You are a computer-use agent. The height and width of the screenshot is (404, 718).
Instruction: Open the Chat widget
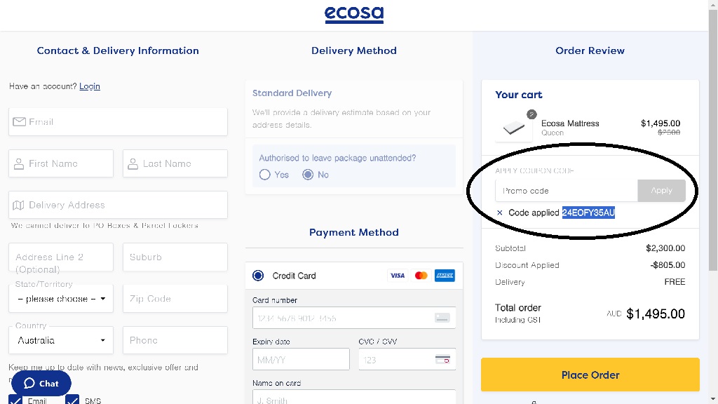[41, 384]
